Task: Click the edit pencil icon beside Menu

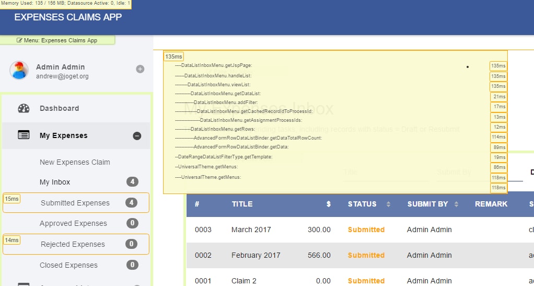Action: 19,40
